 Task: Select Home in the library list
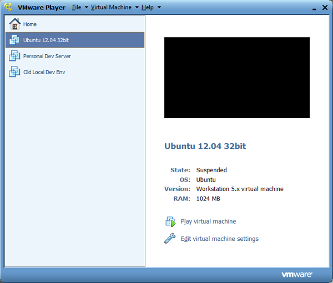pos(75,24)
